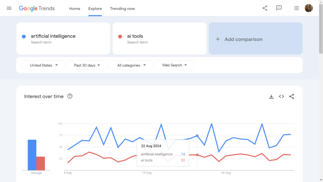
Task: Open the send feedback icon
Action: (x=279, y=8)
